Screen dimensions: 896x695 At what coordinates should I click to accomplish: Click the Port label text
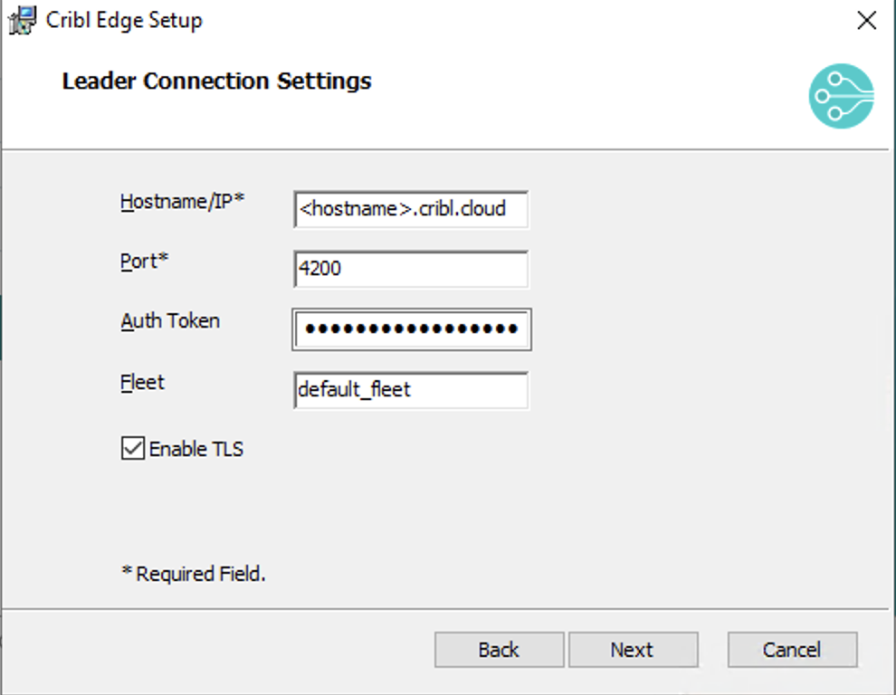tap(141, 262)
